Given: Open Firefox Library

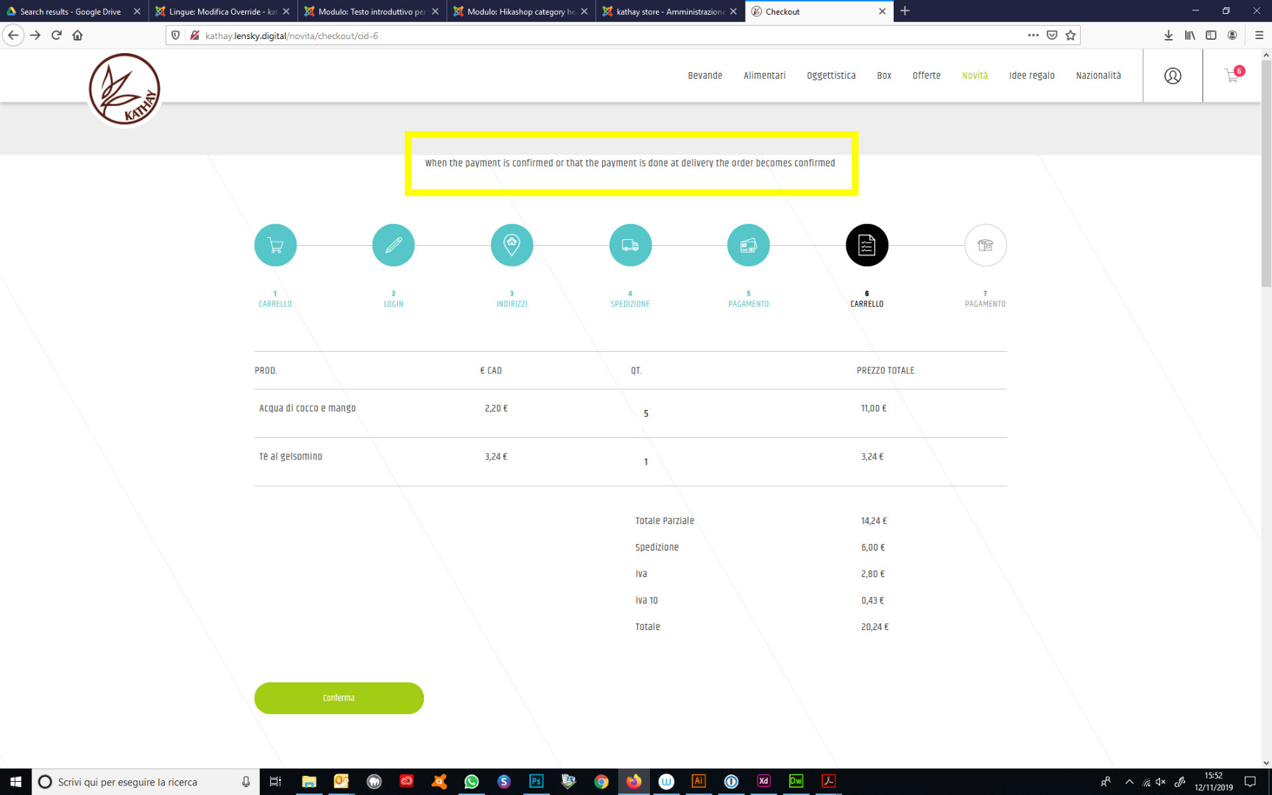Looking at the screenshot, I should tap(1190, 35).
